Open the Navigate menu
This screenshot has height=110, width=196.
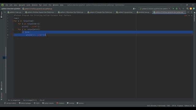22,5
